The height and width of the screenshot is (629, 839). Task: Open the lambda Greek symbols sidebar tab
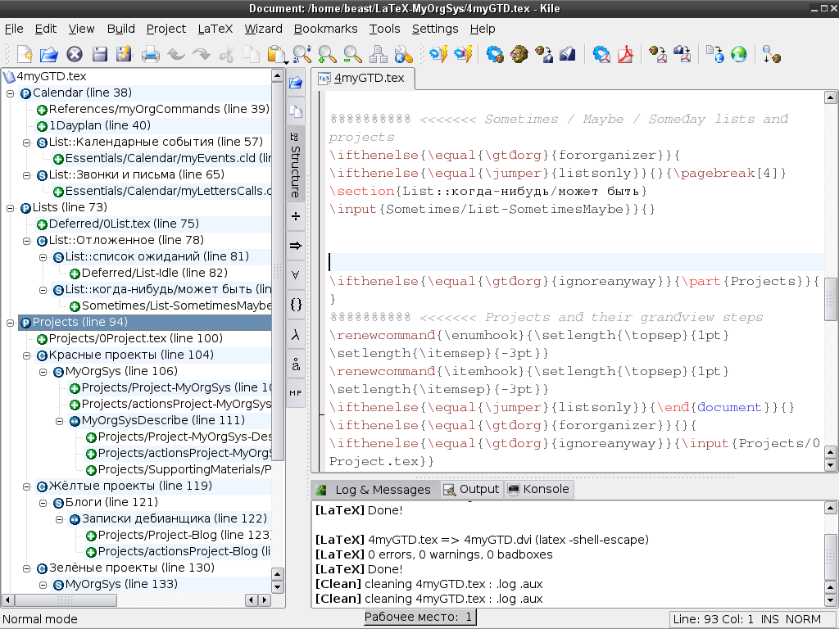296,336
